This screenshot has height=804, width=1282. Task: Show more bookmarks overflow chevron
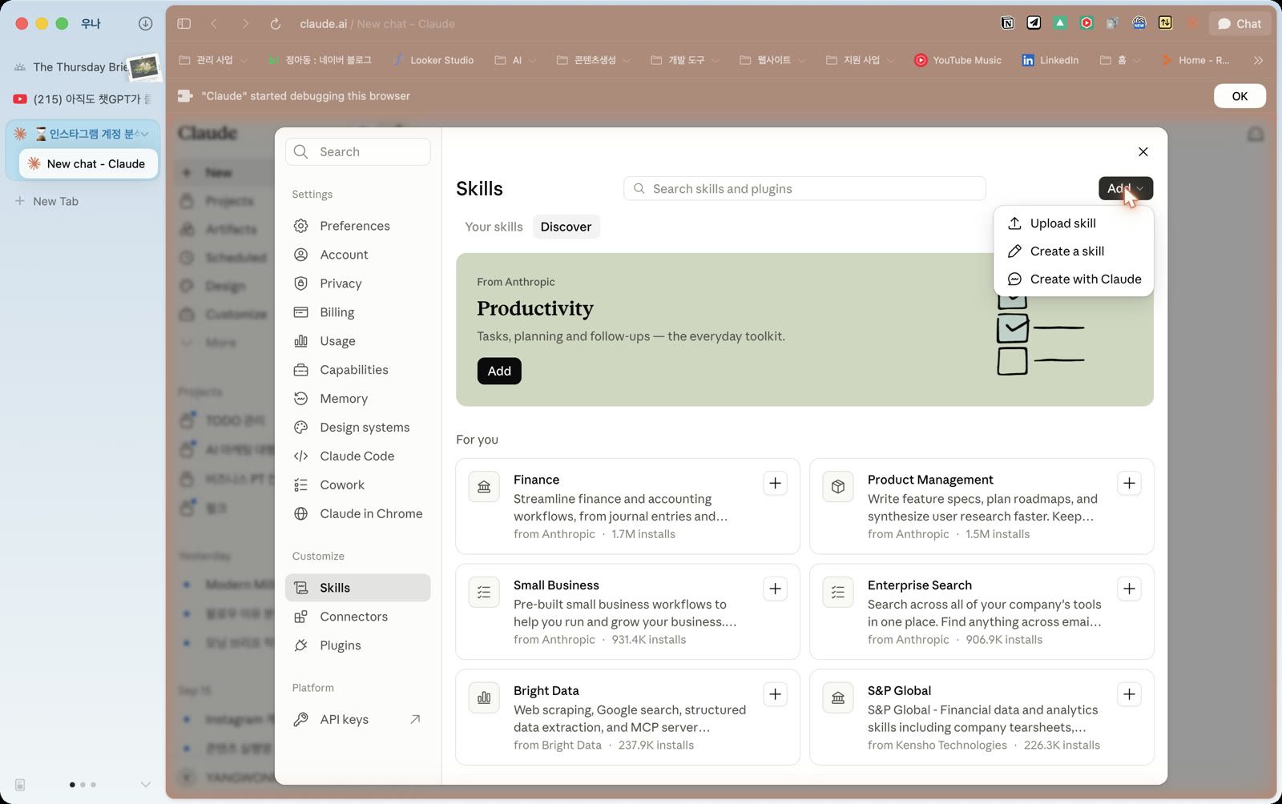[1258, 60]
